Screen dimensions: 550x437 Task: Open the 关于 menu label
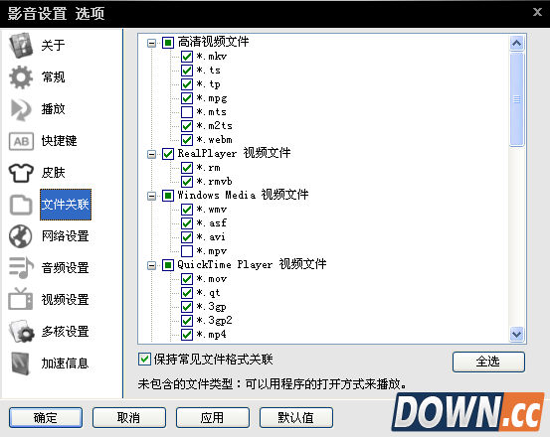pos(53,46)
